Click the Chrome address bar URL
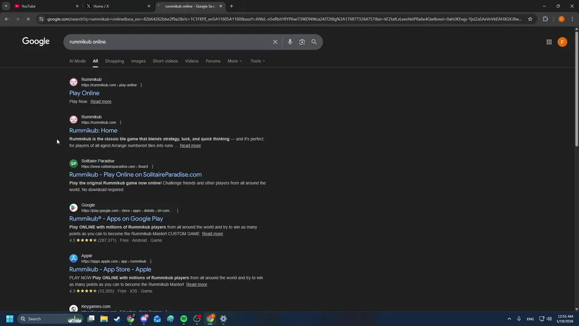The width and height of the screenshot is (579, 326). coord(284,19)
